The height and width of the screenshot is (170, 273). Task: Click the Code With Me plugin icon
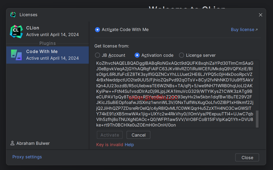point(16,55)
